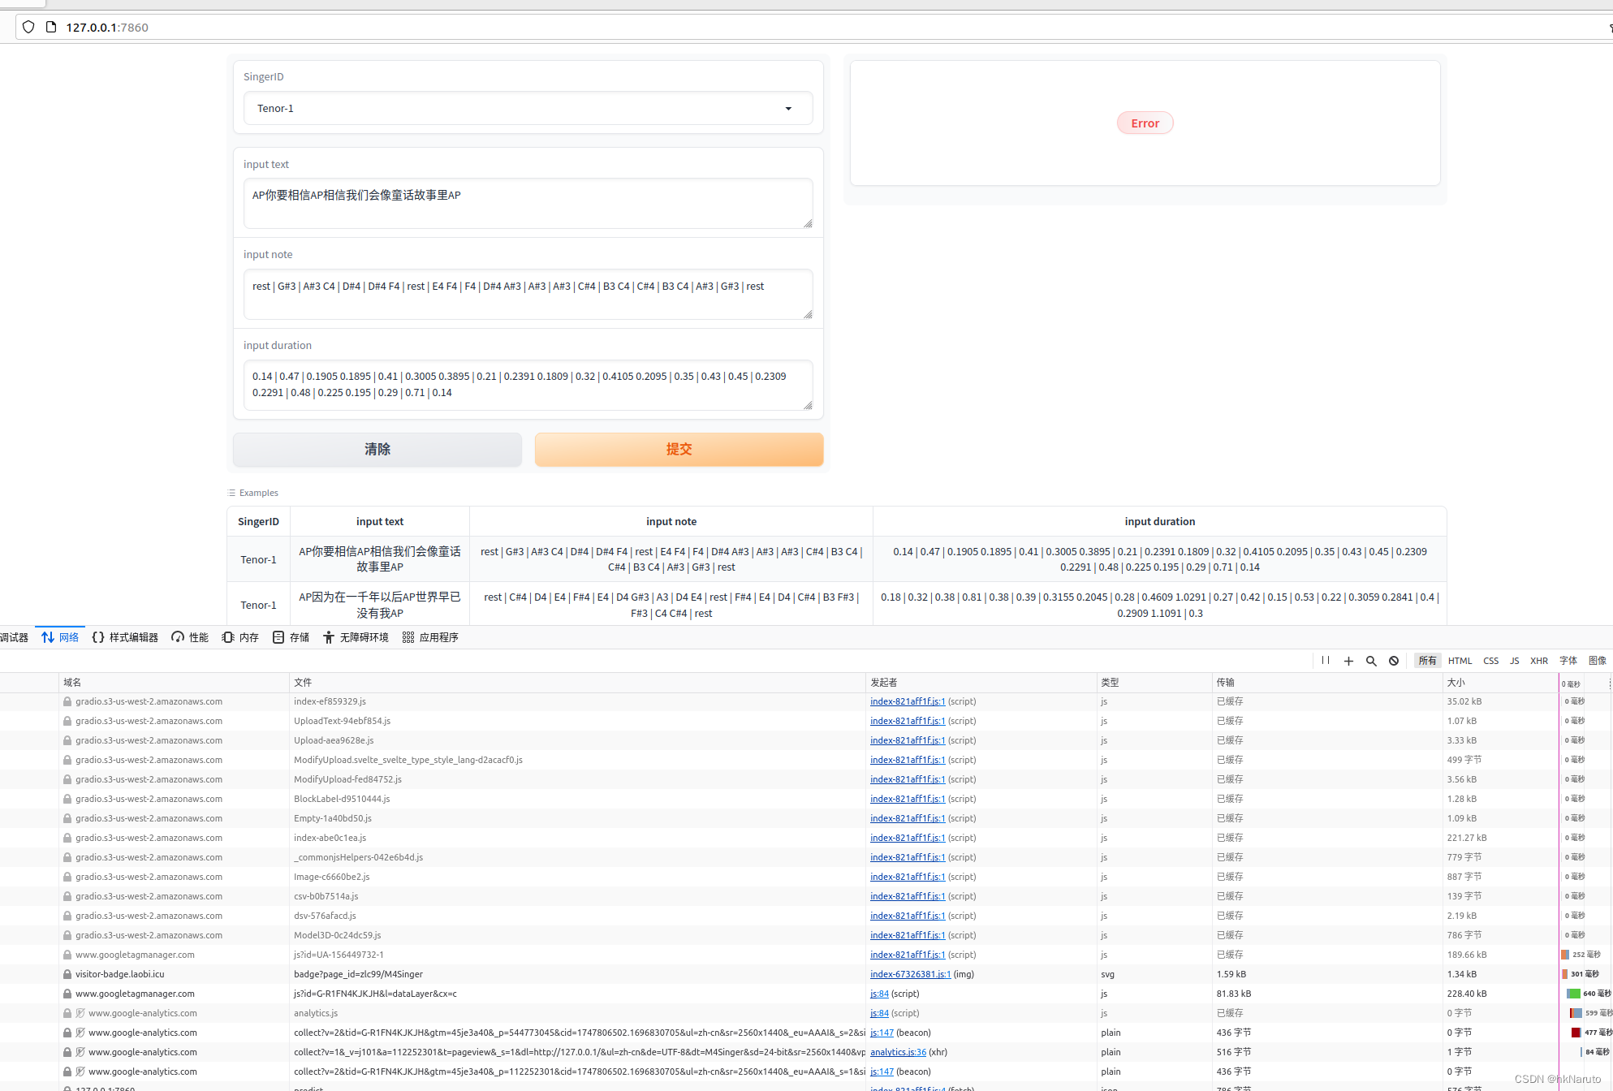Toggle the HTML request filter
The width and height of the screenshot is (1613, 1091).
pyautogui.click(x=1460, y=661)
